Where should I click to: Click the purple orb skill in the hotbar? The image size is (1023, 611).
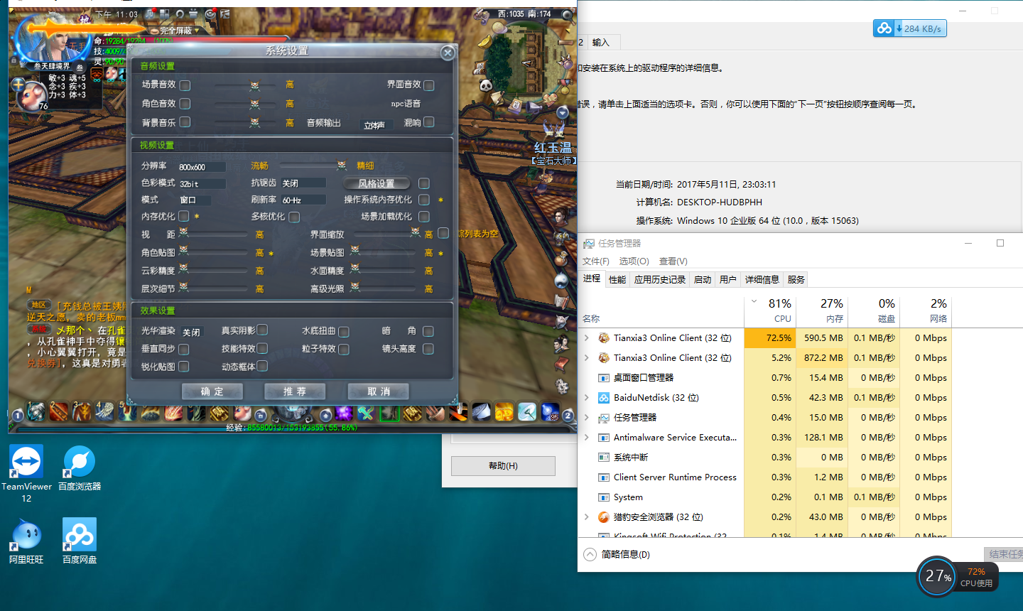(x=344, y=413)
